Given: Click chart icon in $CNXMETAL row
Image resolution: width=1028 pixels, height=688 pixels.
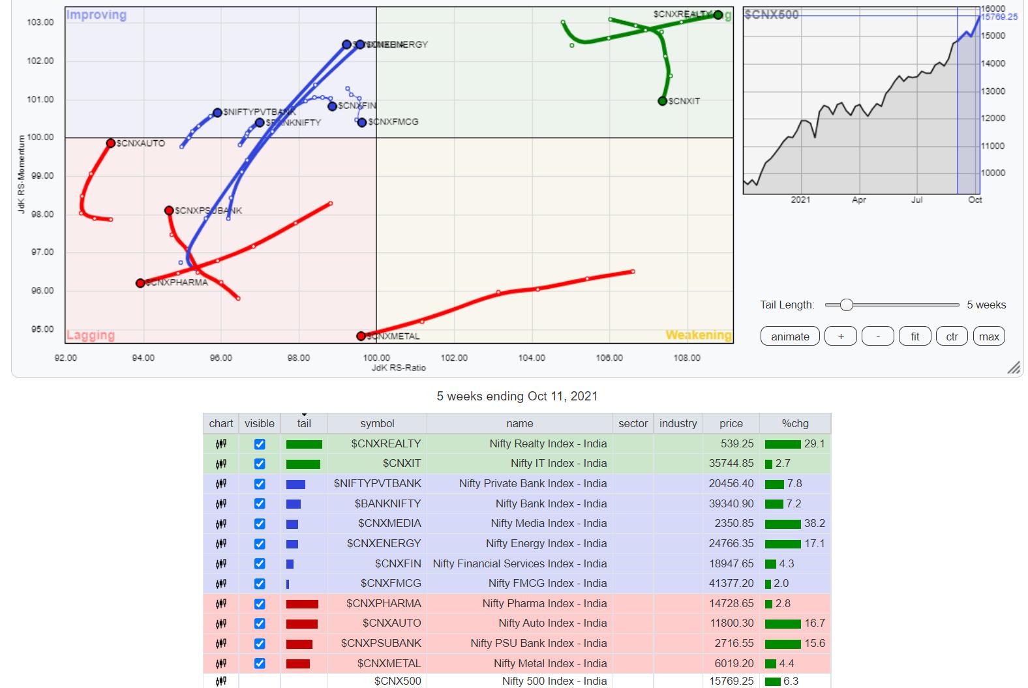Looking at the screenshot, I should 221,663.
